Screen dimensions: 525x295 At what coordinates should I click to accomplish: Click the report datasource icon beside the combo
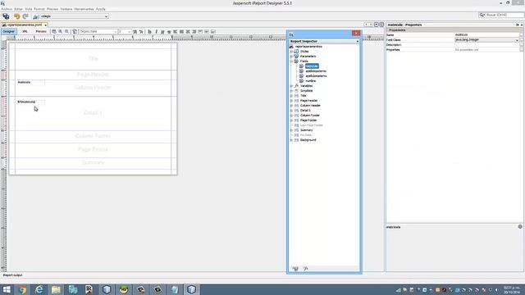(x=36, y=16)
